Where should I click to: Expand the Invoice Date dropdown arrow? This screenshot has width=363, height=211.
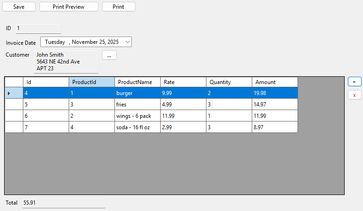127,42
